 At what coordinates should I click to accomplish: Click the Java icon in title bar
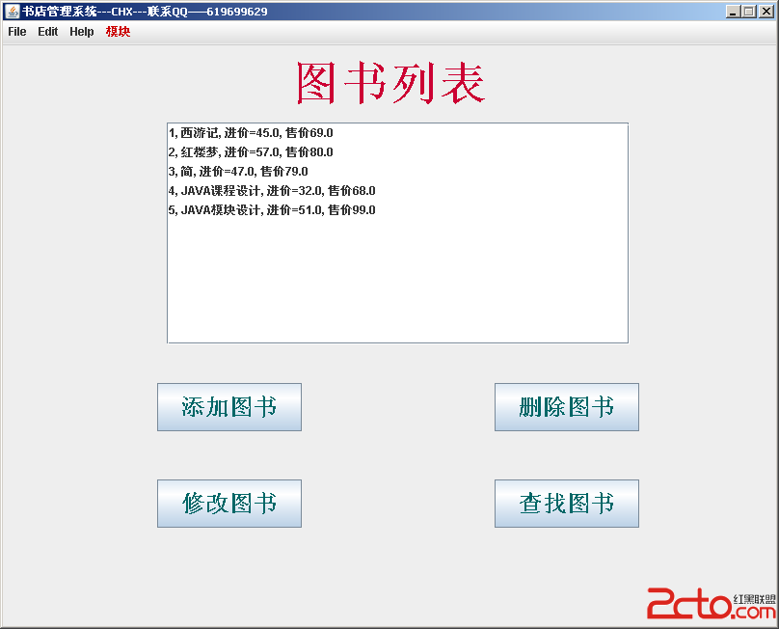(x=12, y=11)
